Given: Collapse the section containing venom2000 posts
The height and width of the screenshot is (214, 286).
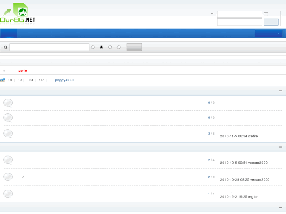Looking at the screenshot, I should click(x=281, y=147).
